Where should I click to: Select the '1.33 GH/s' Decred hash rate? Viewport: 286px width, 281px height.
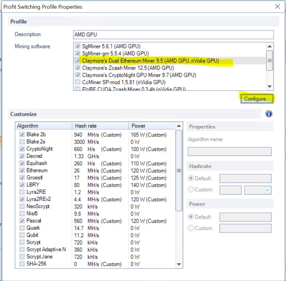click(x=86, y=157)
